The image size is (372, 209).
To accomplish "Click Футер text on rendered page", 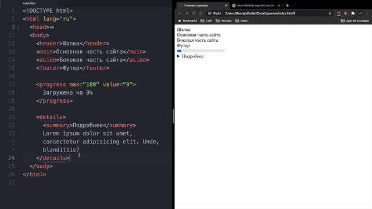I will tap(183, 45).
